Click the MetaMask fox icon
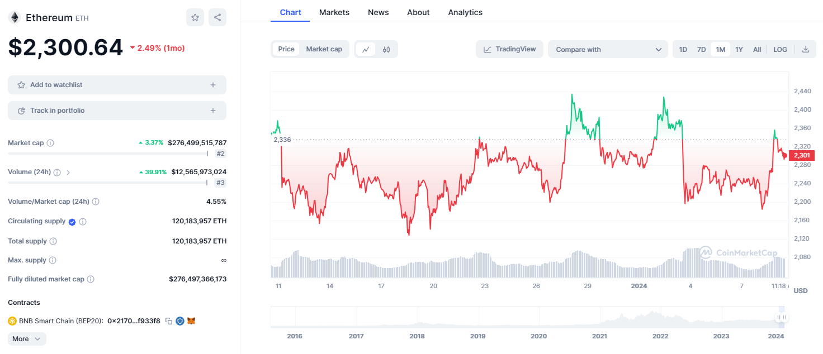 (191, 321)
